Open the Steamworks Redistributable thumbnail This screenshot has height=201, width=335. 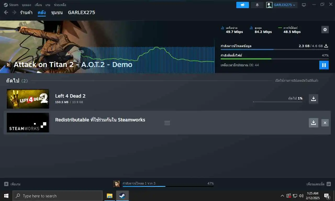click(x=28, y=122)
